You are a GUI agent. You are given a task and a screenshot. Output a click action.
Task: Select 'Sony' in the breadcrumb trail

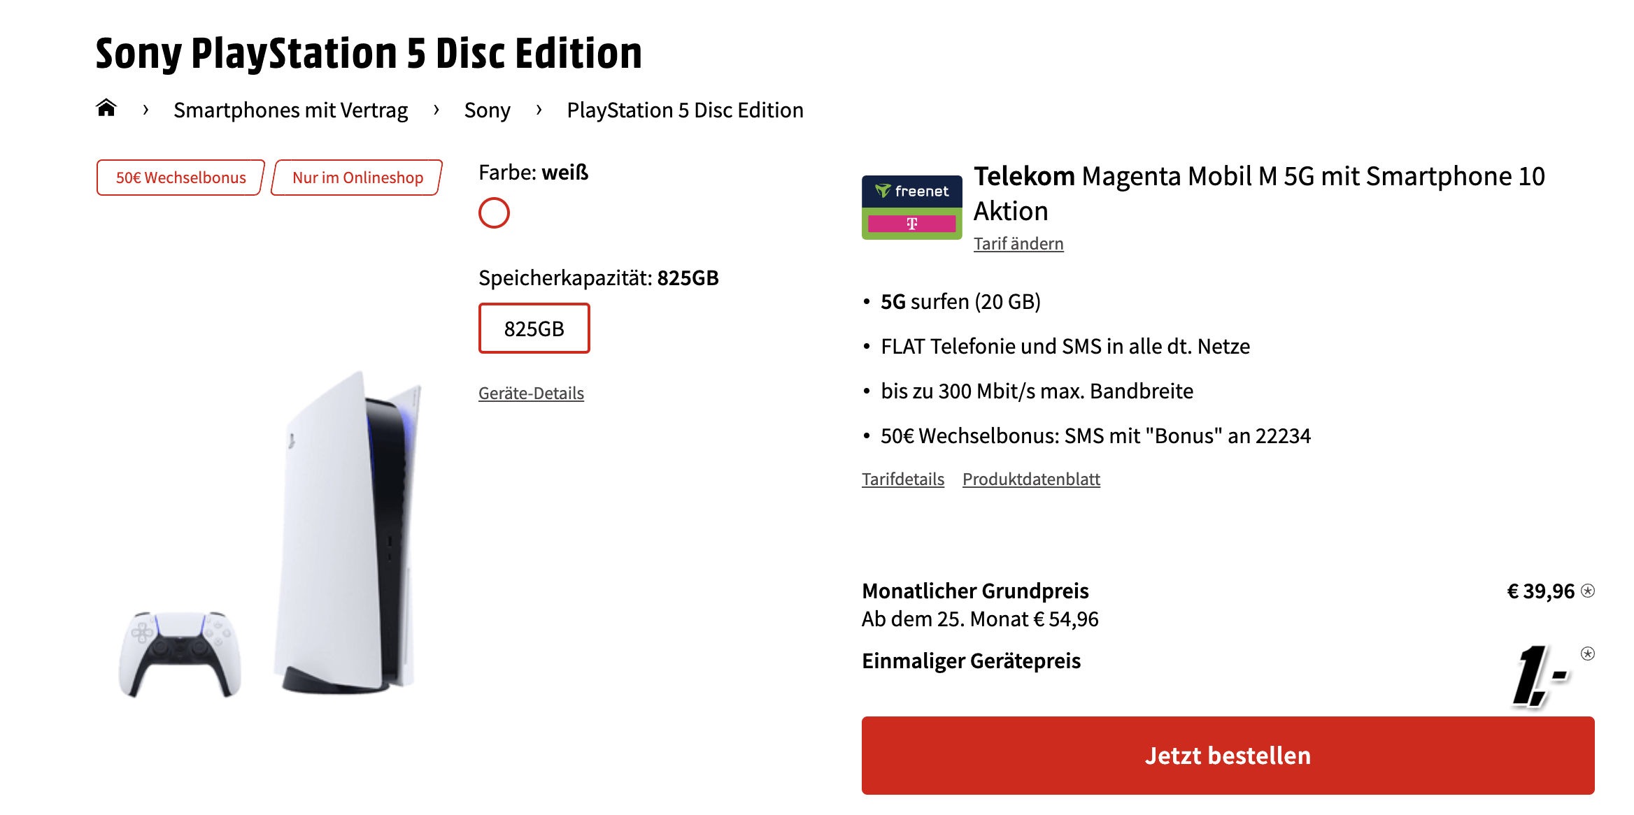point(487,109)
